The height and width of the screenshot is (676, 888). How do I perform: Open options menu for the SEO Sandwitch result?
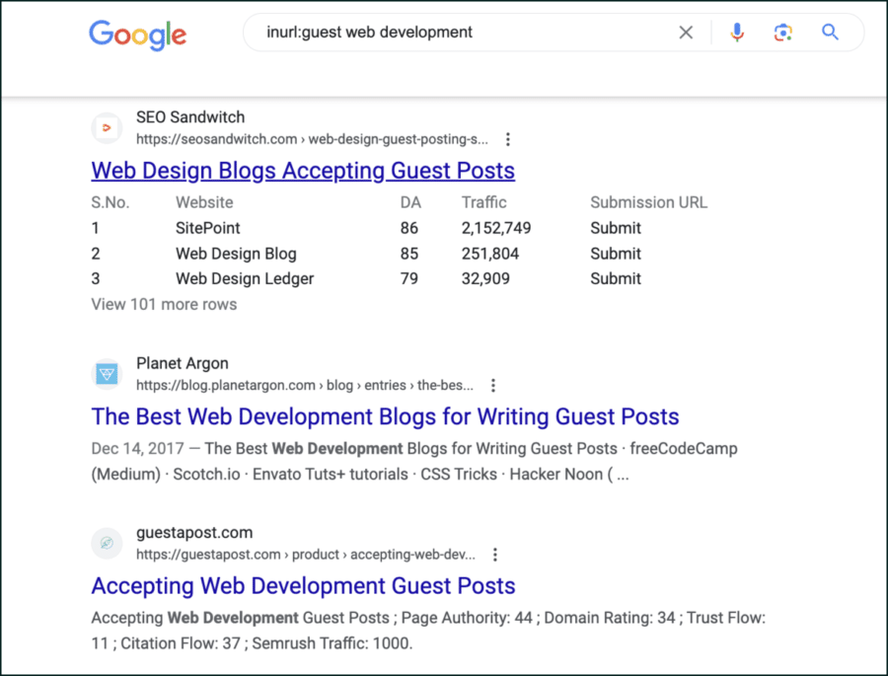click(x=508, y=139)
